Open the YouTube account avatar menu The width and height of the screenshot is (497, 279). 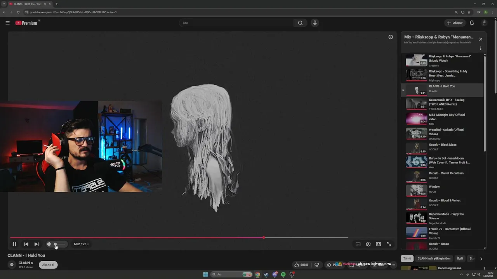click(484, 23)
